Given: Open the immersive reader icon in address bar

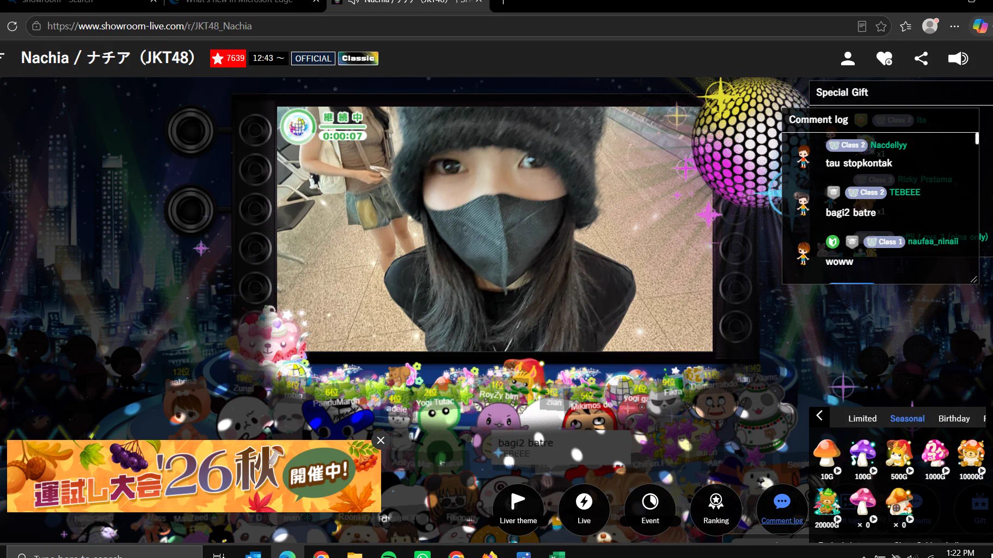Looking at the screenshot, I should coord(862,26).
